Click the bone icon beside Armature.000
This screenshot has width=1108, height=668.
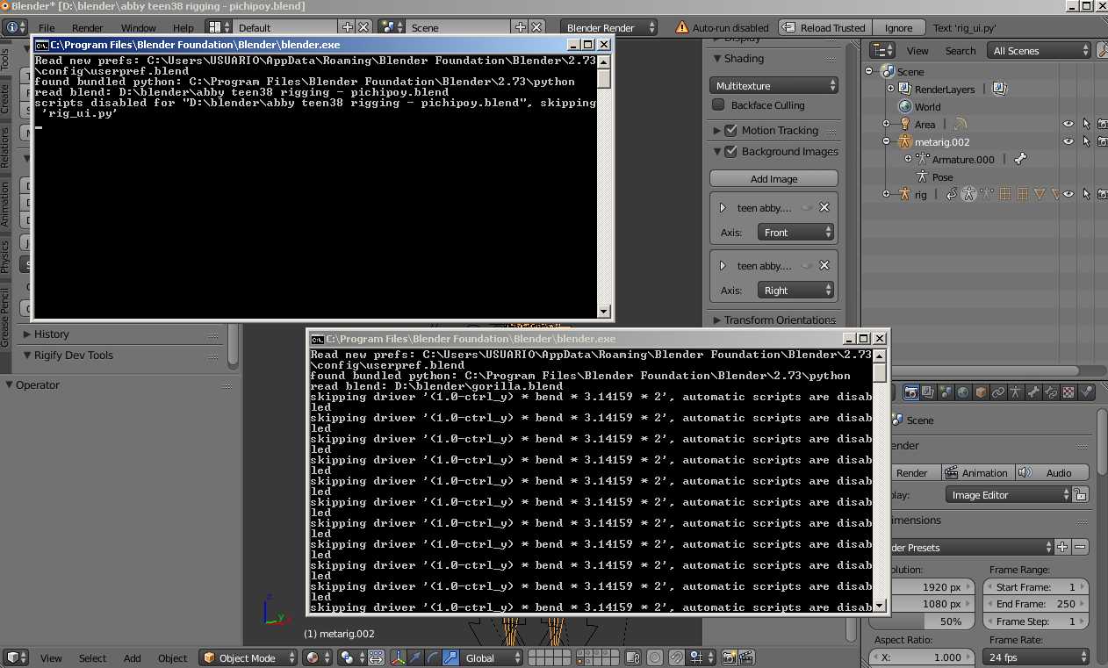click(1019, 160)
